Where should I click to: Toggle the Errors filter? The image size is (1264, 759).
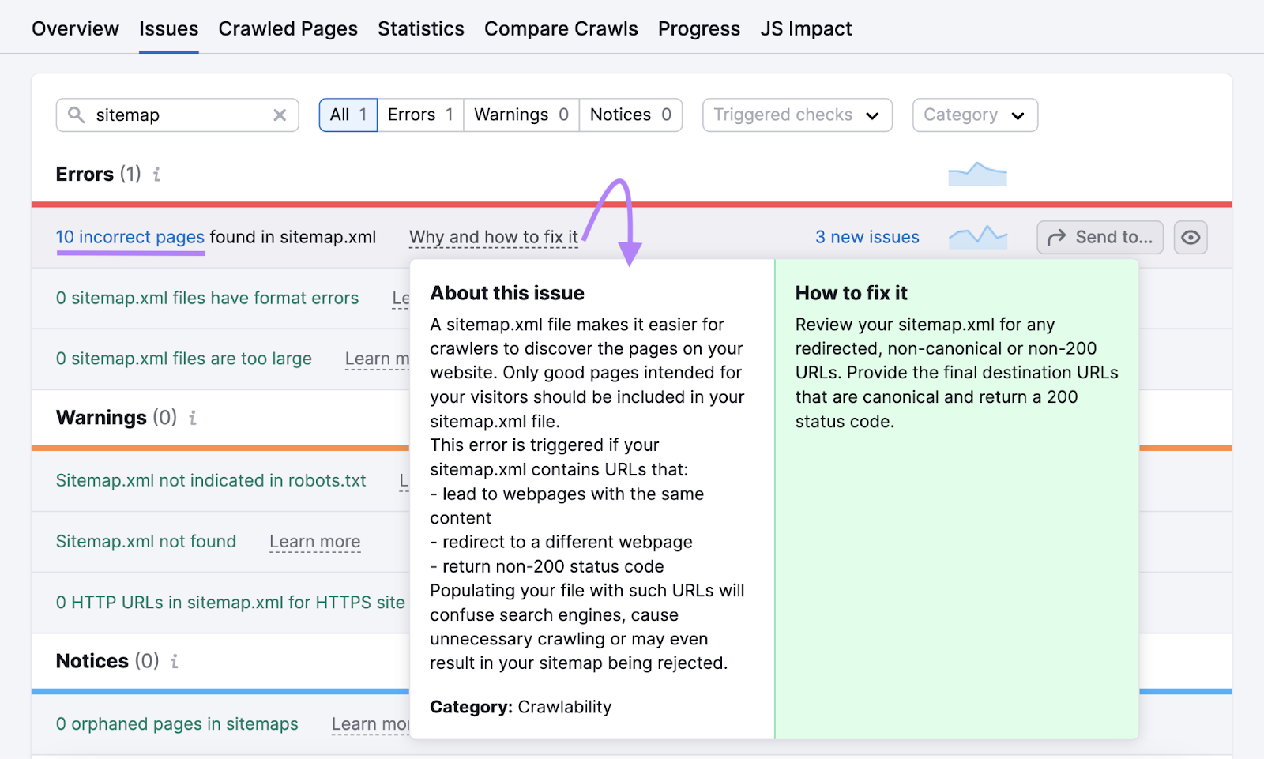[x=419, y=115]
